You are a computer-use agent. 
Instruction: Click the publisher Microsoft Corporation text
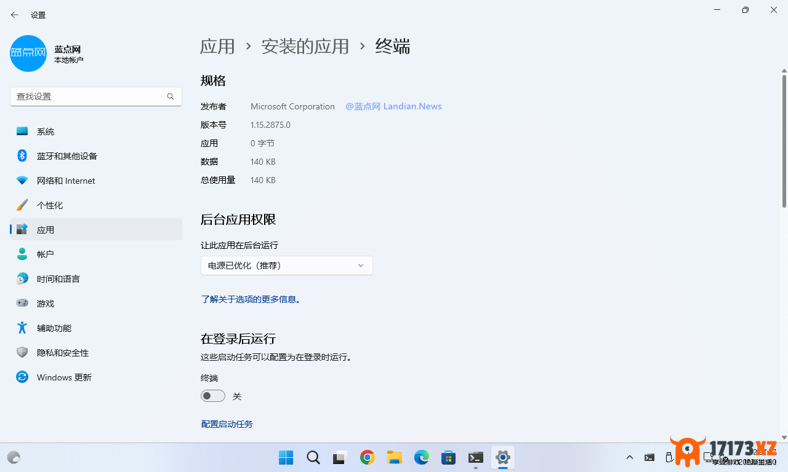pos(292,106)
